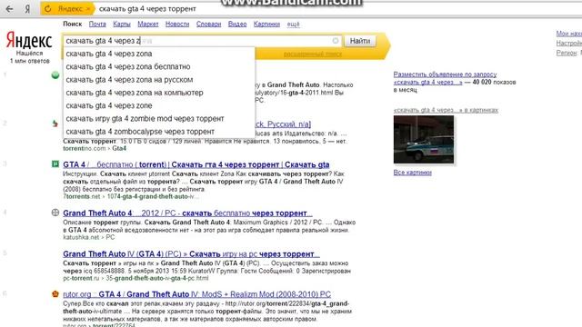This screenshot has width=582, height=327.
Task: Open the Маркет service link
Action: click(147, 25)
